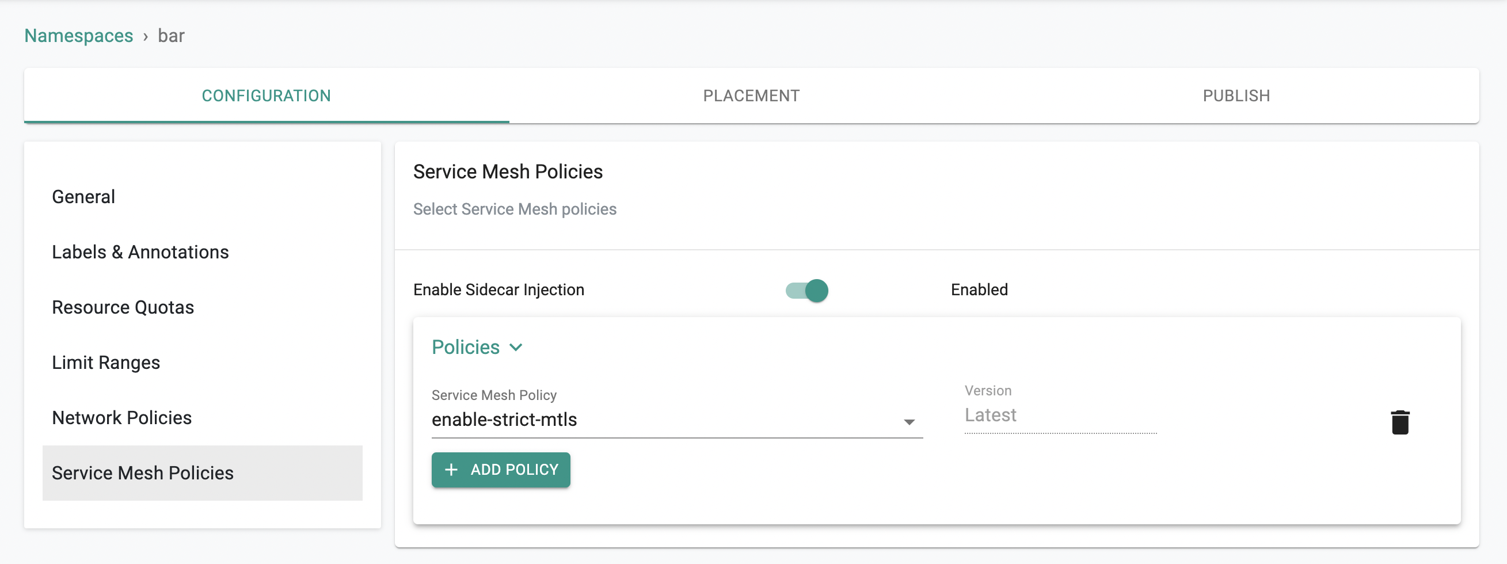
Task: Select Service Mesh Policies sidebar item
Action: pyautogui.click(x=203, y=472)
